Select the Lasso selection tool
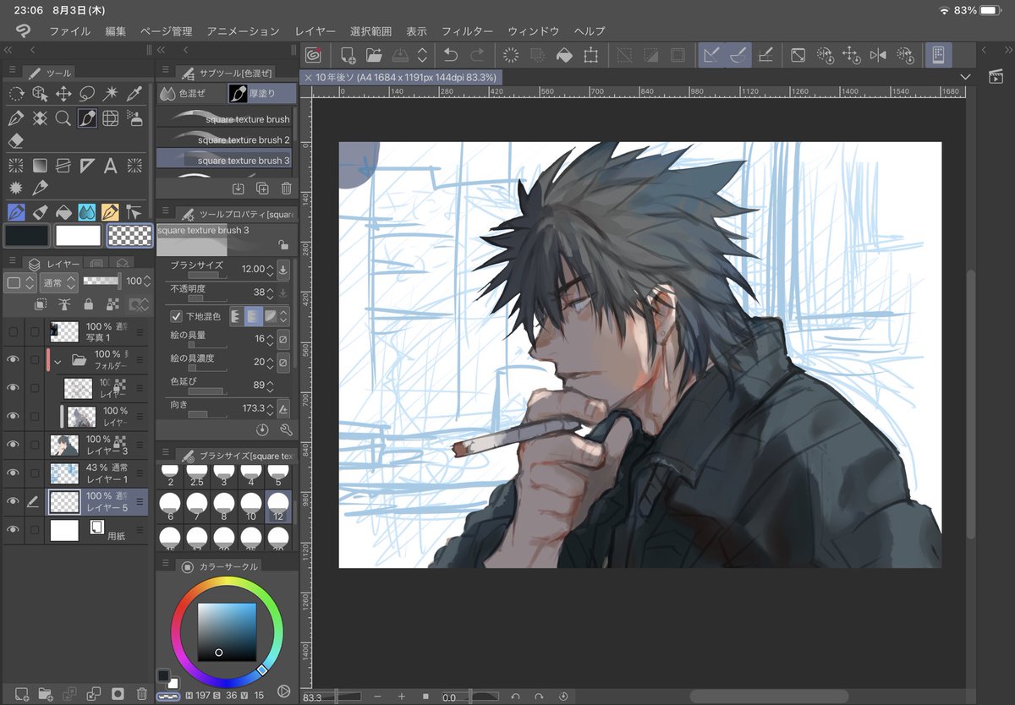Screen dimensions: 1015x705 pyautogui.click(x=86, y=94)
